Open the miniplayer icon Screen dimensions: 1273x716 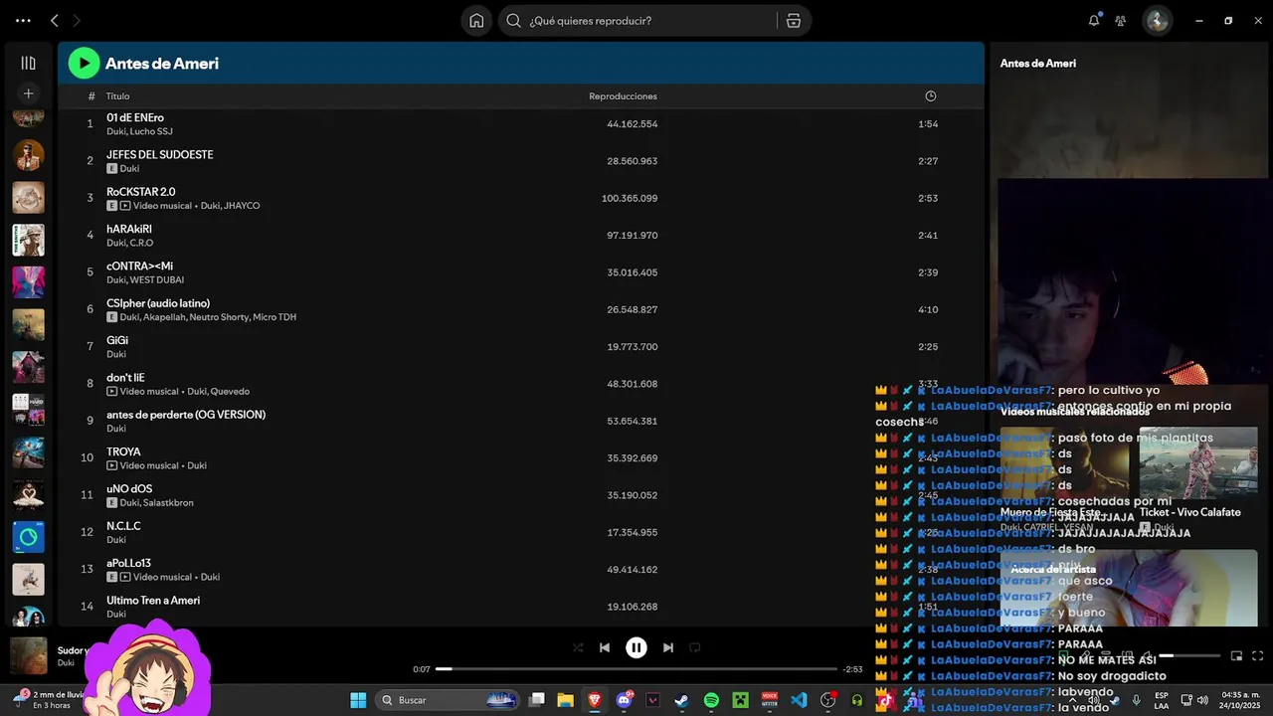click(1236, 655)
